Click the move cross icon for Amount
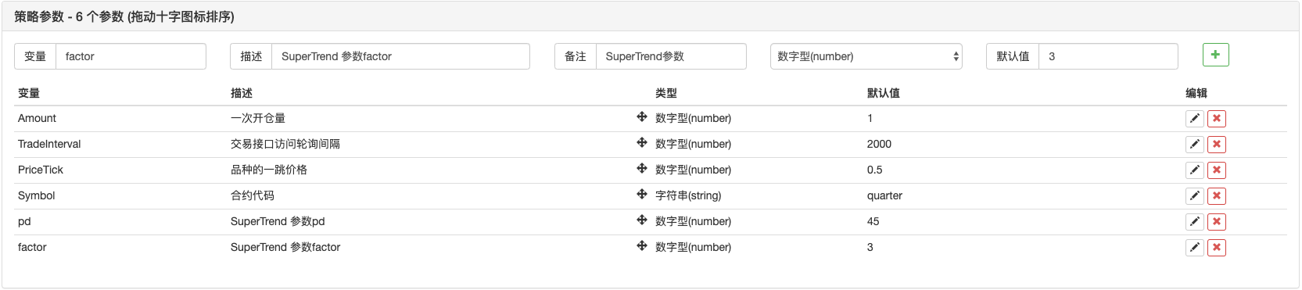This screenshot has height=290, width=1302. pyautogui.click(x=641, y=116)
